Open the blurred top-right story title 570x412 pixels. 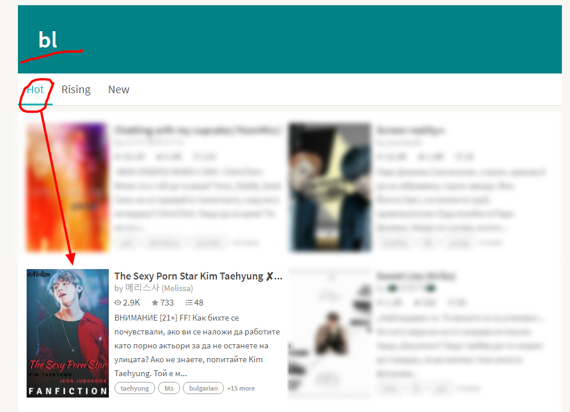411,130
